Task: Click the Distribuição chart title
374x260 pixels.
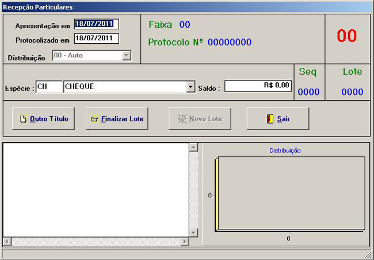Action: pyautogui.click(x=285, y=151)
